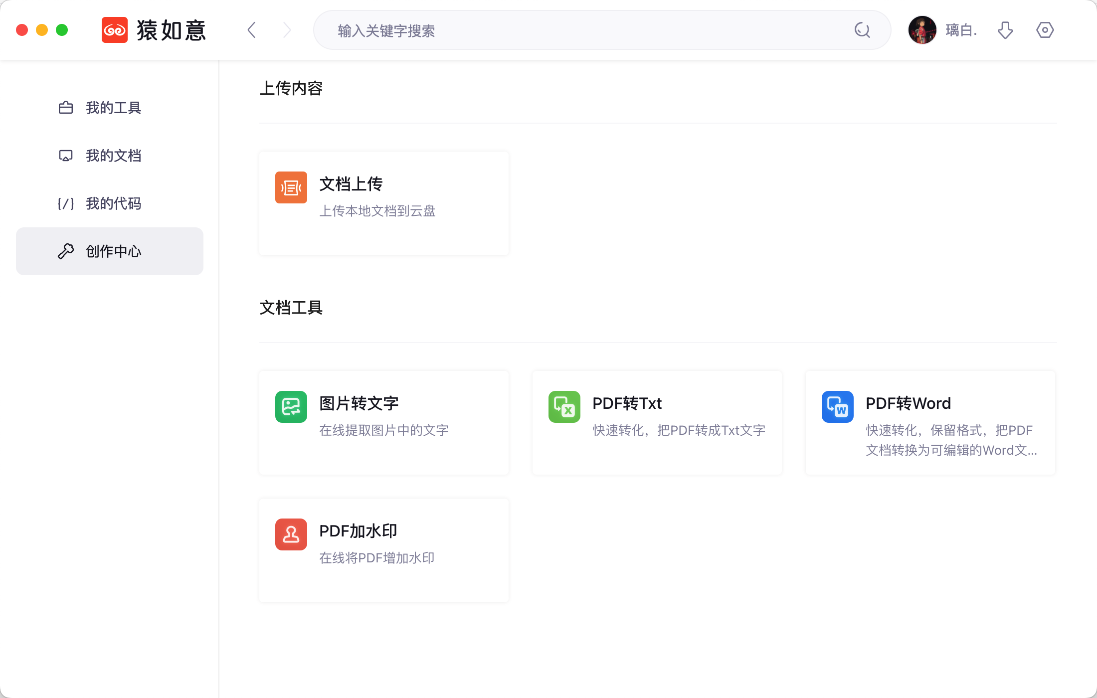Screen dimensions: 1097x698
Task: Click 快速转化，把PDF转成Txt文字 description
Action: click(x=679, y=430)
